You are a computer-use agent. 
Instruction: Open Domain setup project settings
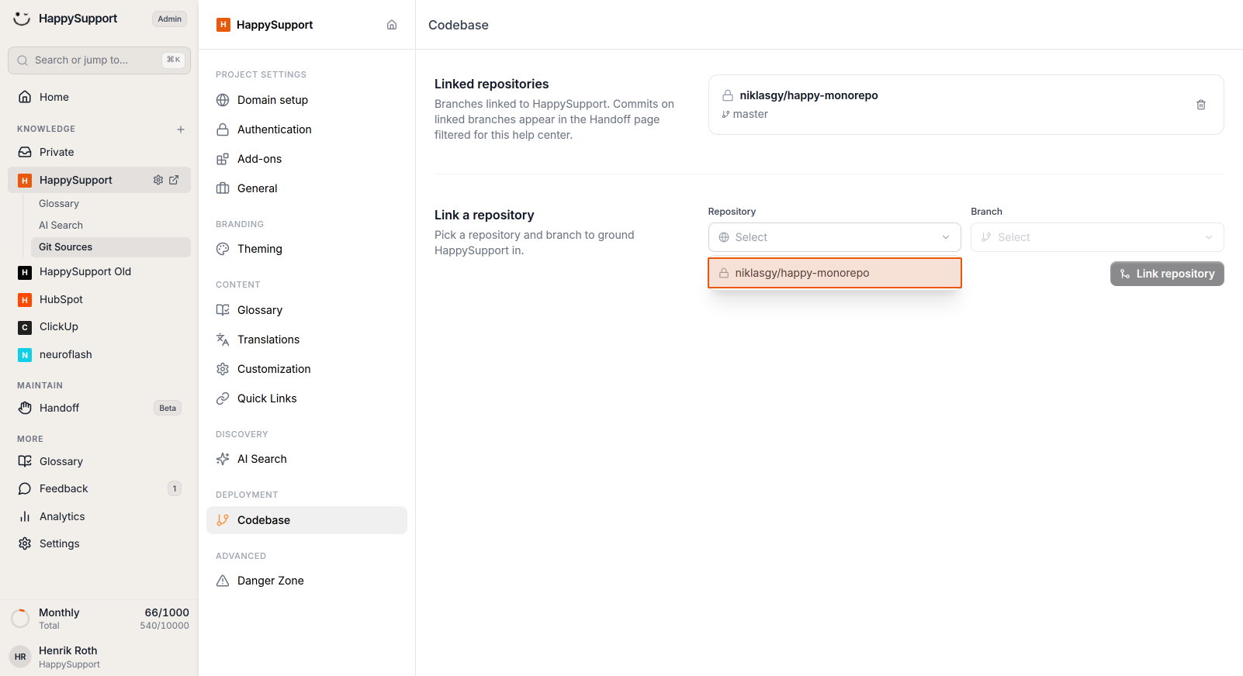point(306,100)
